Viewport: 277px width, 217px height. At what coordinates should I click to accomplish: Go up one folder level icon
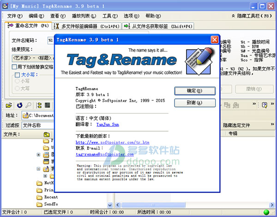tap(47, 135)
